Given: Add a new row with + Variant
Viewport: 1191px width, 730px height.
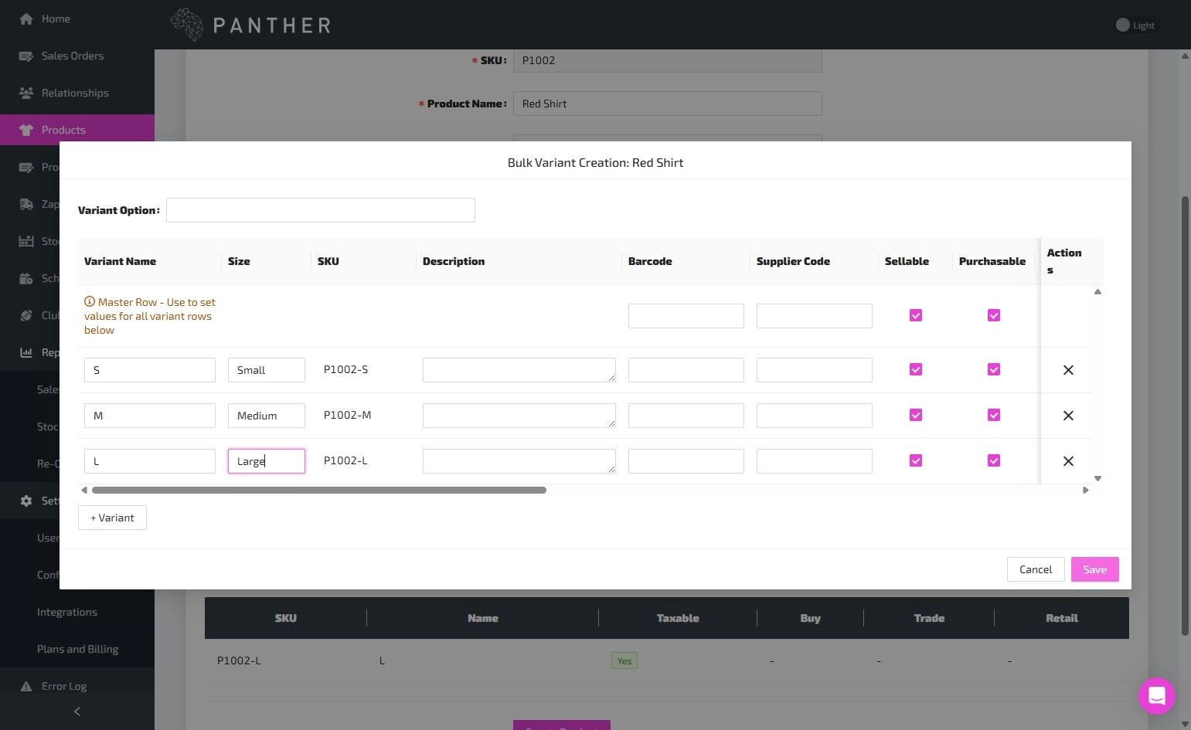Looking at the screenshot, I should tap(112, 518).
